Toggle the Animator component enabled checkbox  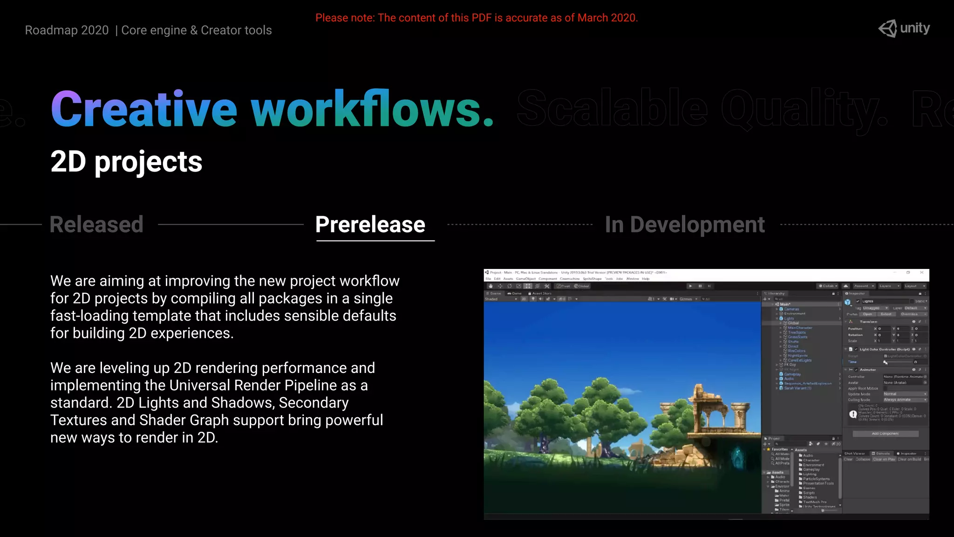click(856, 370)
